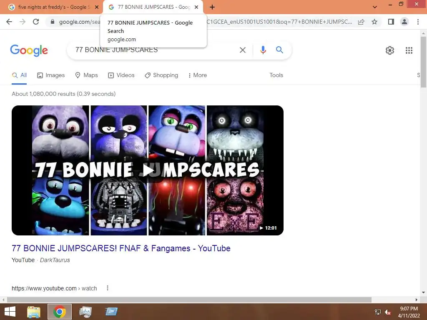Switch to Images results
This screenshot has width=427, height=320.
click(51, 75)
